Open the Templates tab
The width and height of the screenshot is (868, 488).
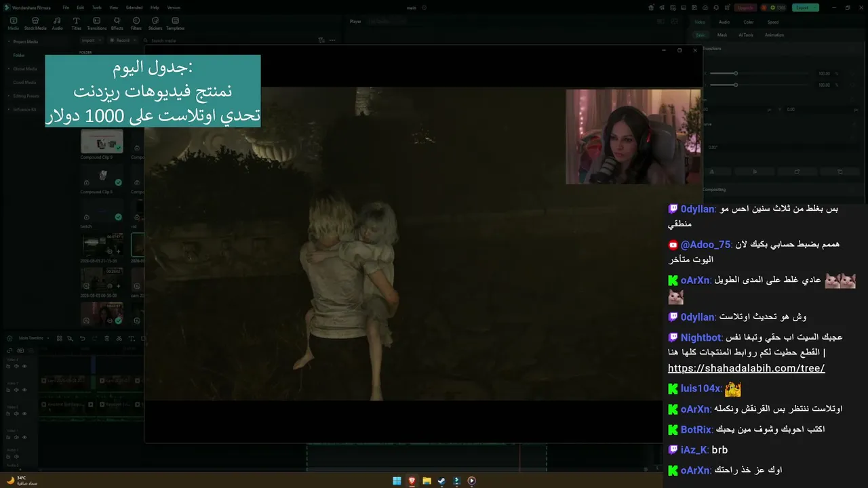pos(176,24)
